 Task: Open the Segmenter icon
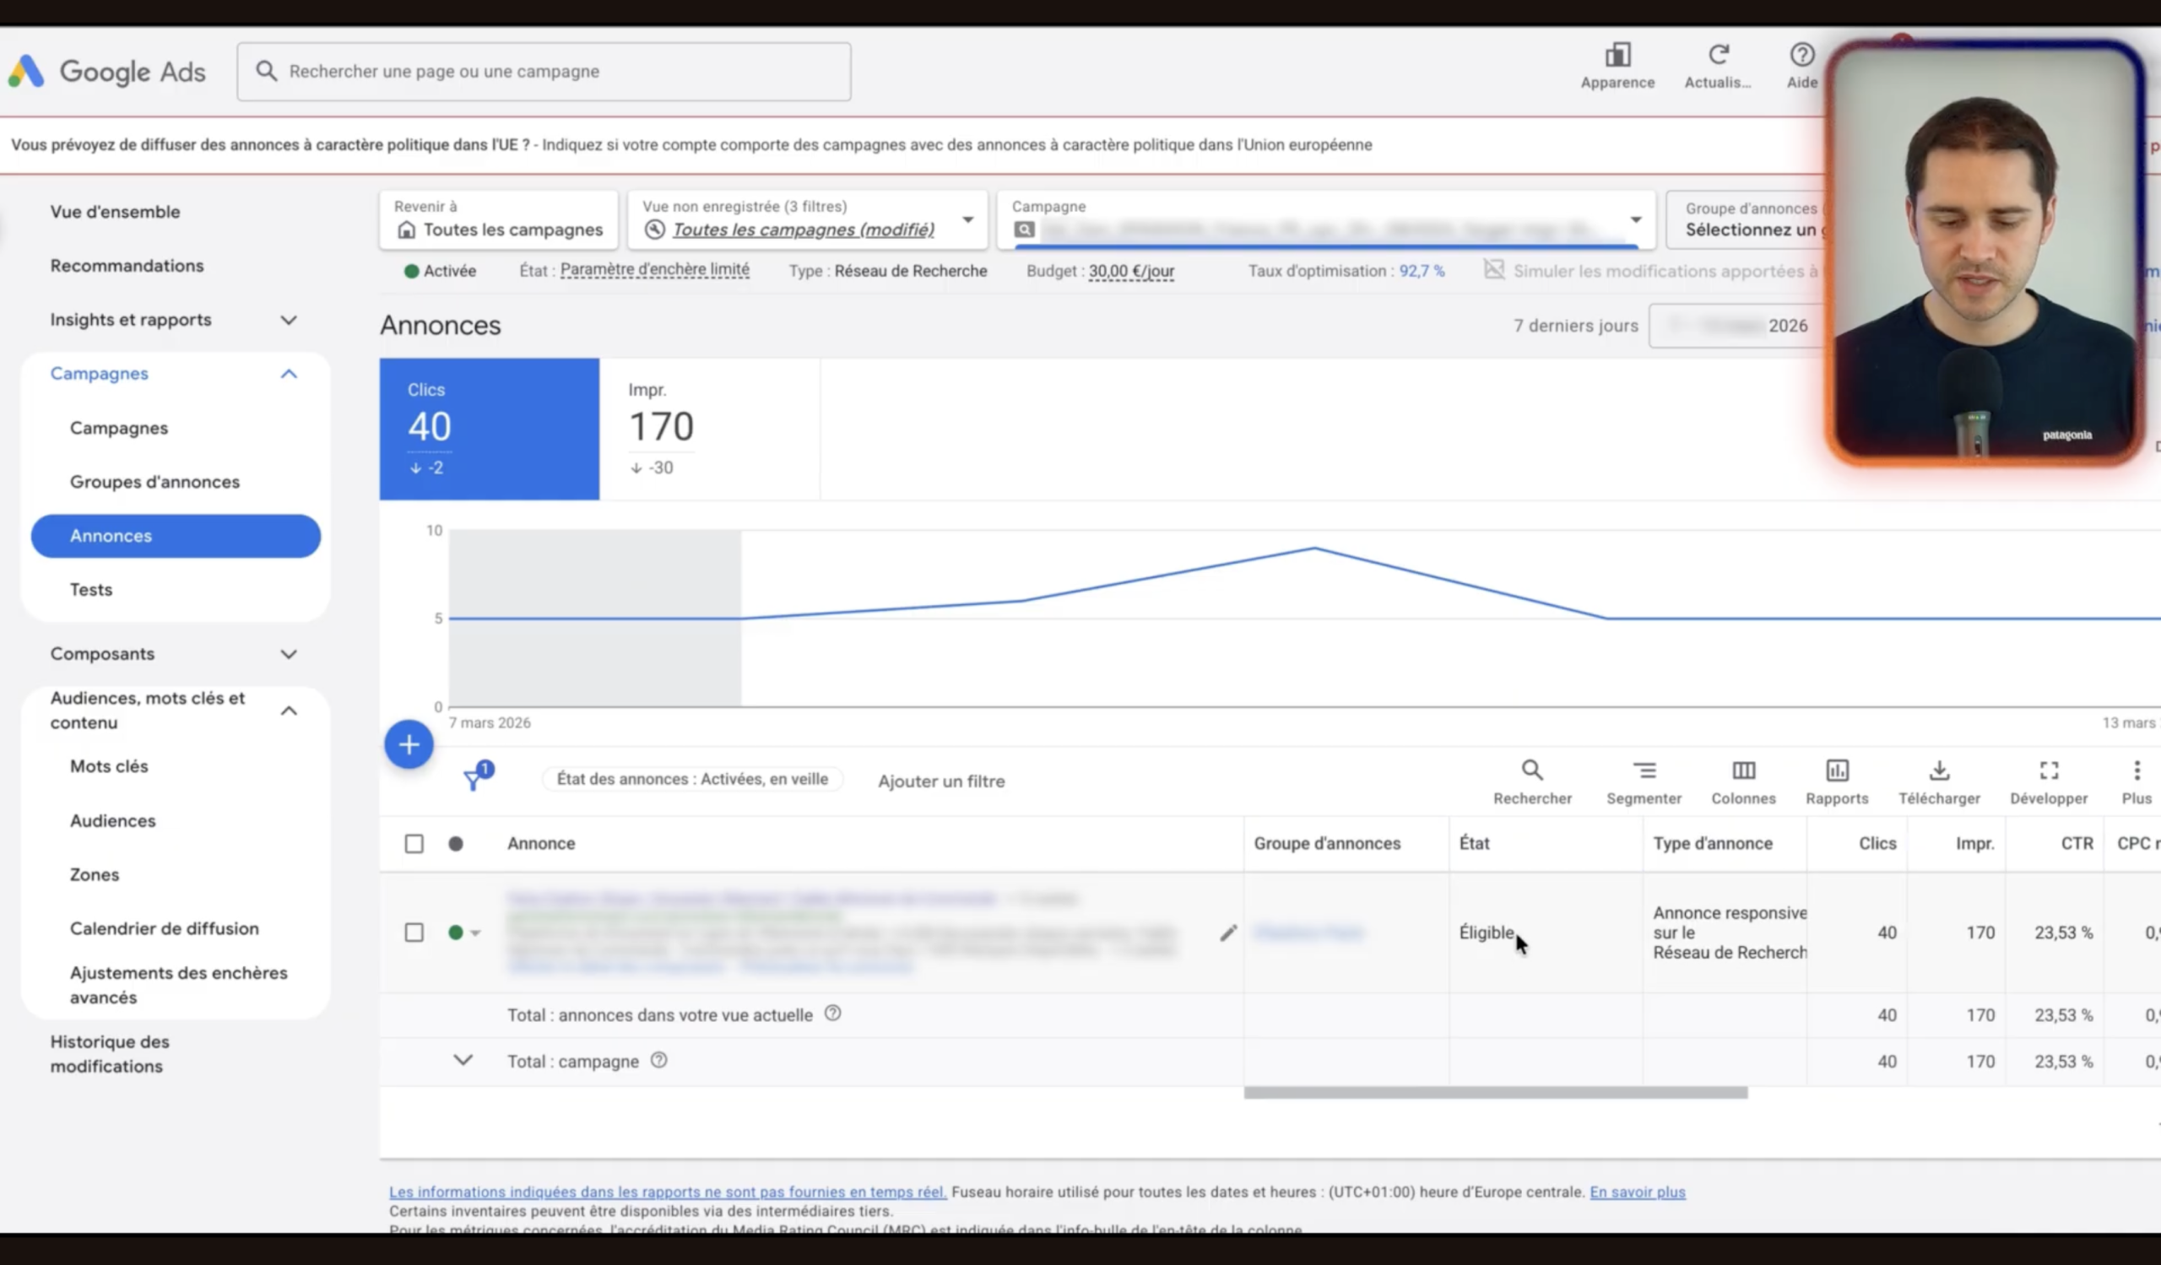(x=1644, y=770)
